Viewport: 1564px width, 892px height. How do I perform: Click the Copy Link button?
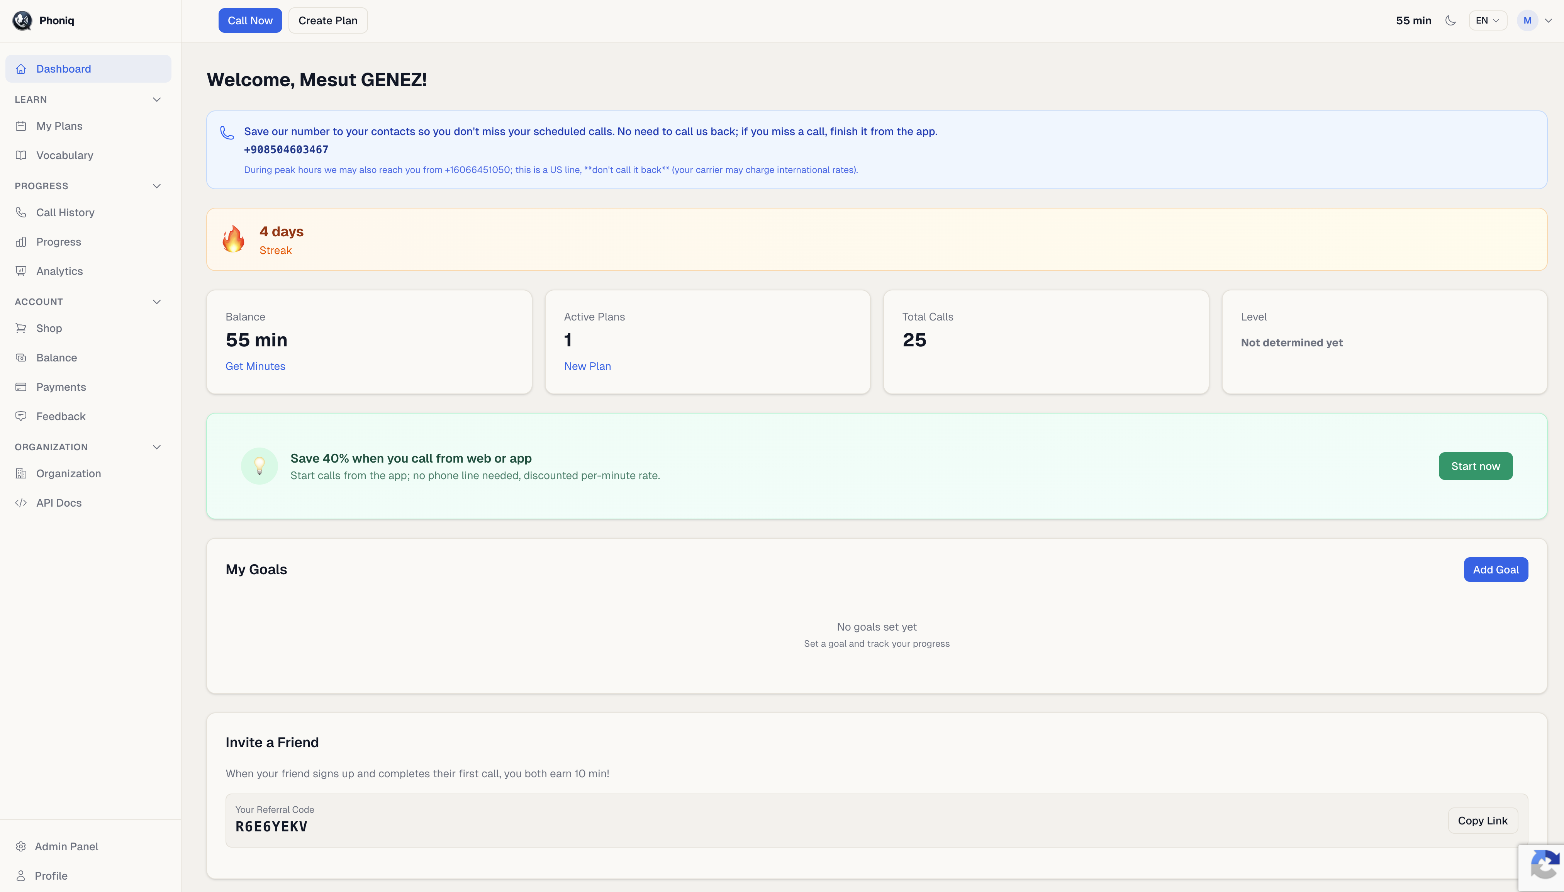pos(1483,820)
